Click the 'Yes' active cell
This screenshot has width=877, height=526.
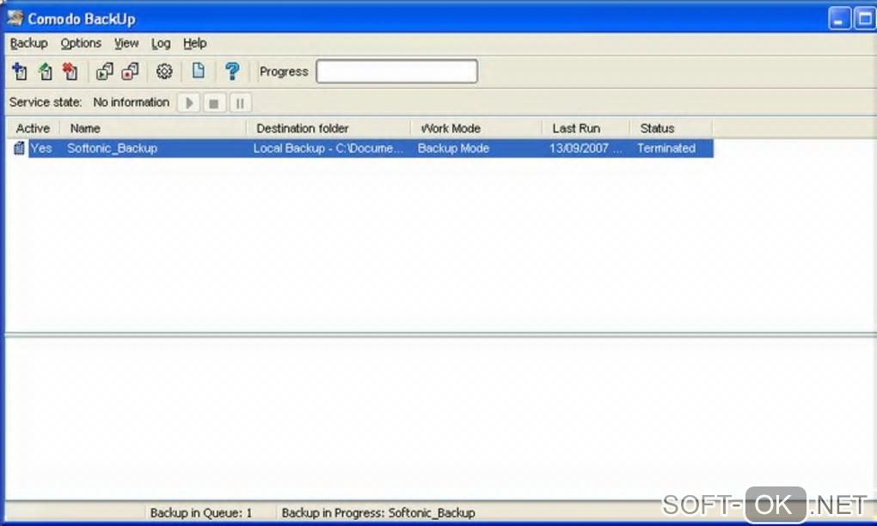pos(41,148)
